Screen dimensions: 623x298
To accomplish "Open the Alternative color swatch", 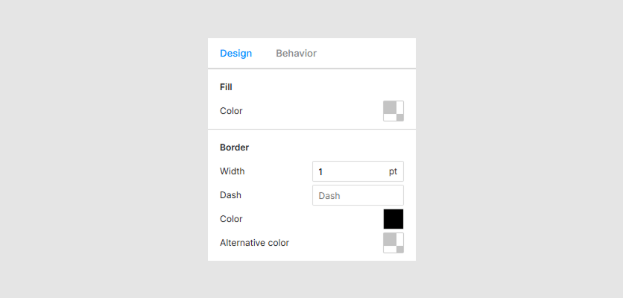I will point(393,243).
